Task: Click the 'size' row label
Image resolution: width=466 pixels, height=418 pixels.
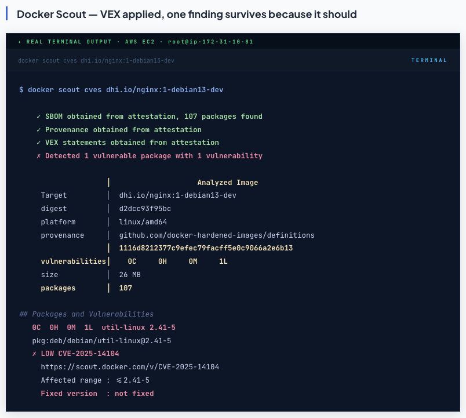Action: click(49, 275)
